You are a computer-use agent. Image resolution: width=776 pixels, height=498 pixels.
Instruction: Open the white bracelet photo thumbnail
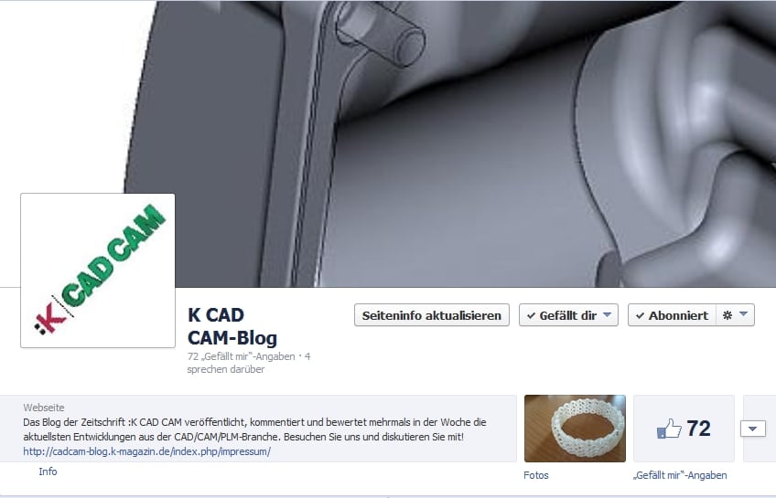[575, 429]
